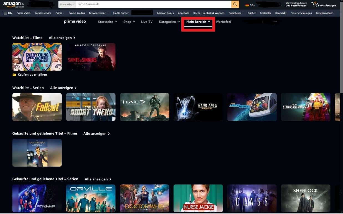This screenshot has width=343, height=214.
Task: Open Kindle Bücher link
Action: [x=121, y=13]
